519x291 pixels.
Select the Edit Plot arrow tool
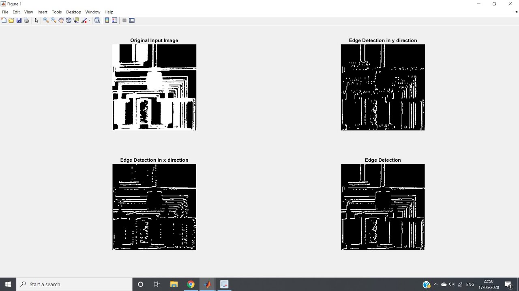tap(36, 20)
